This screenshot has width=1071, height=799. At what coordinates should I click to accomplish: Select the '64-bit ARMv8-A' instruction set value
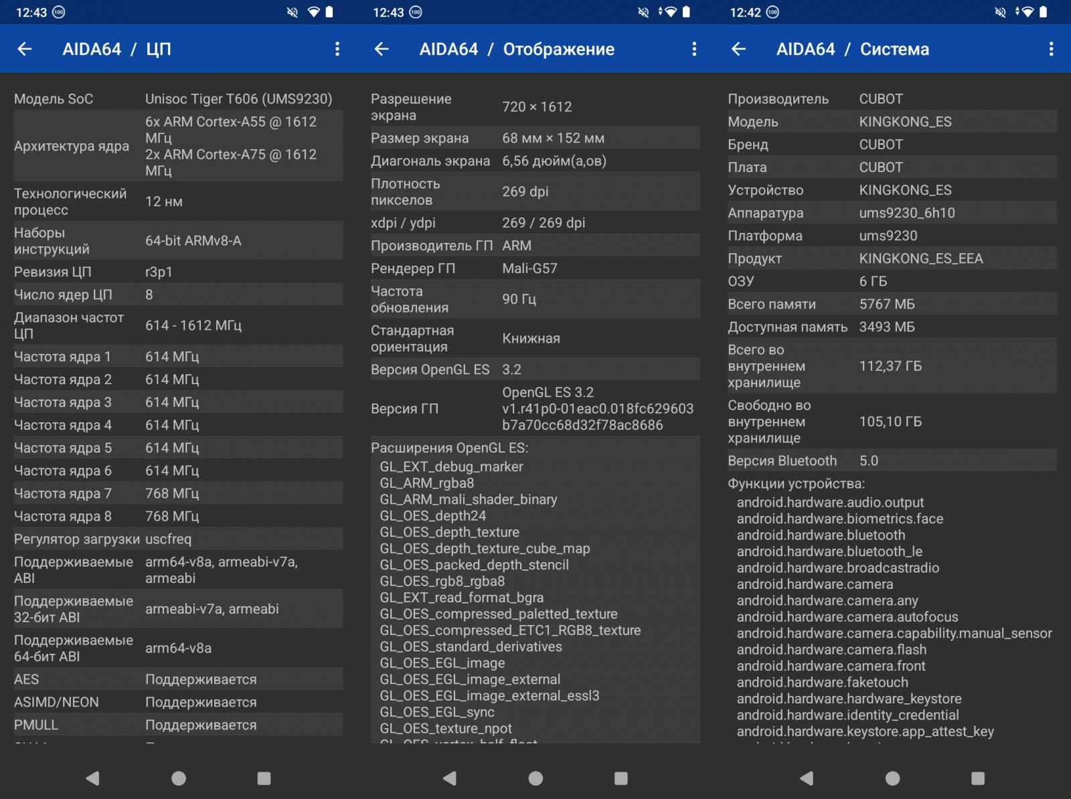pyautogui.click(x=193, y=240)
